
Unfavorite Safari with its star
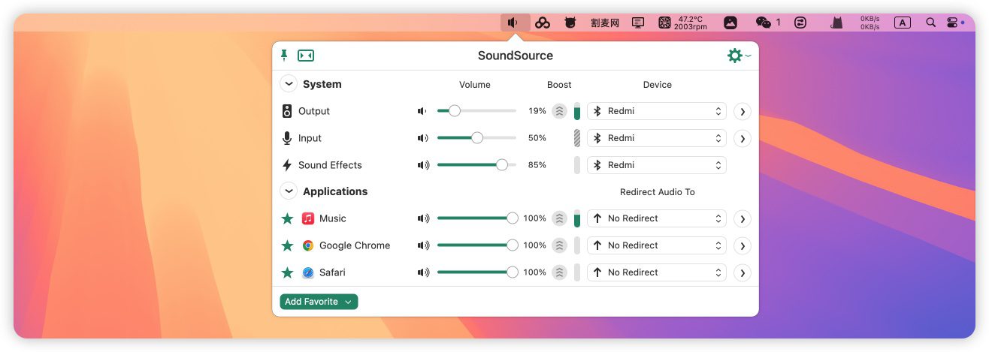coord(287,272)
